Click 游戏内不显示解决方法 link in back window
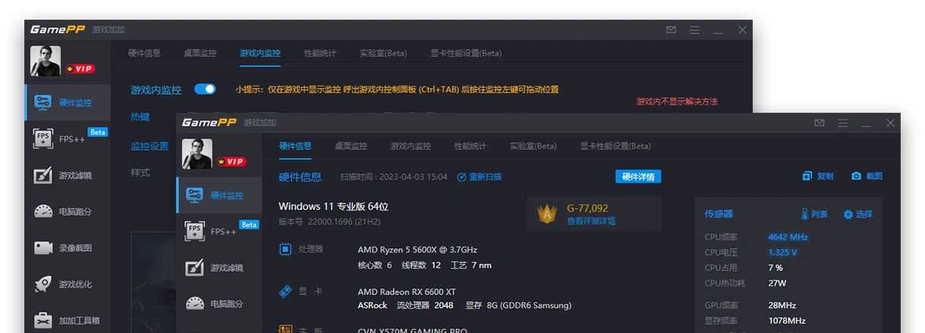Image resolution: width=925 pixels, height=333 pixels. click(x=677, y=101)
